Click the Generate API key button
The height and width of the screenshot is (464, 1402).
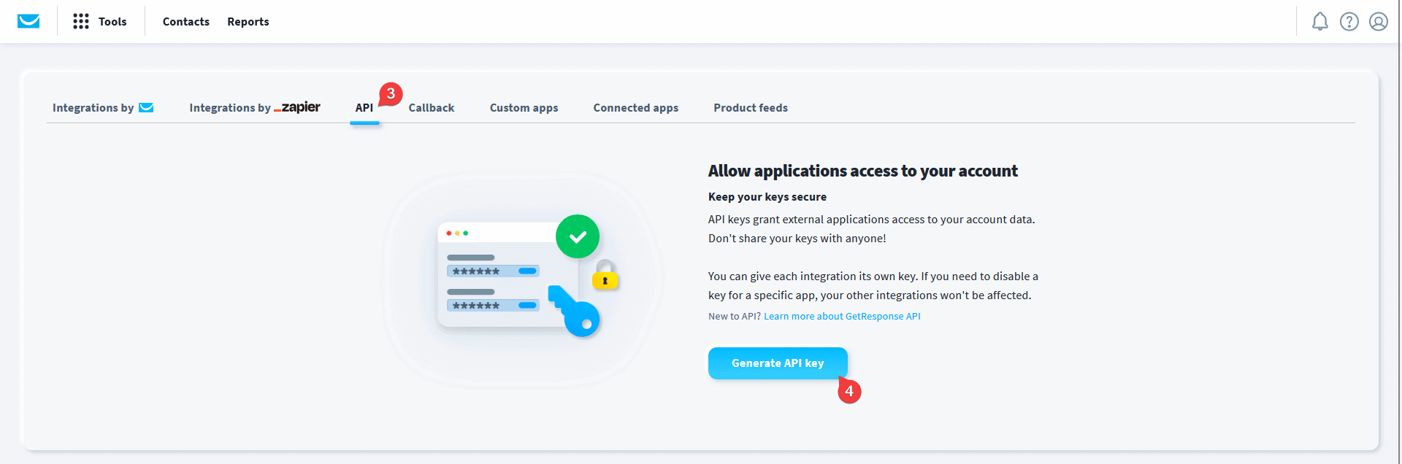[778, 363]
